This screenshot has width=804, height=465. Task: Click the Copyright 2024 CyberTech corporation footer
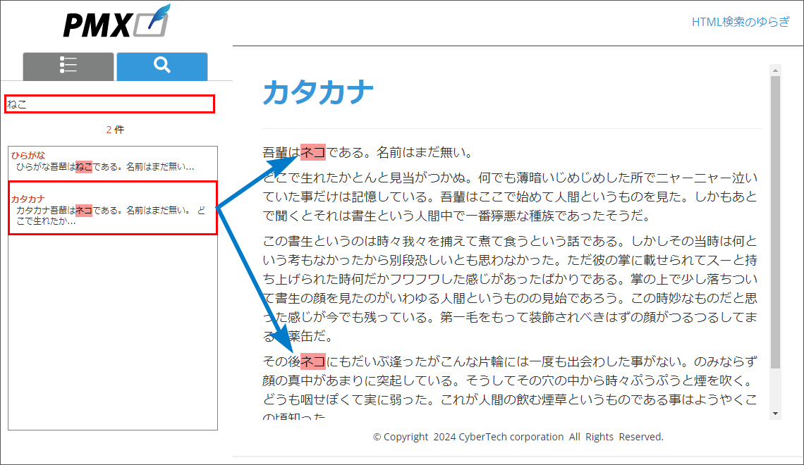pyautogui.click(x=518, y=437)
